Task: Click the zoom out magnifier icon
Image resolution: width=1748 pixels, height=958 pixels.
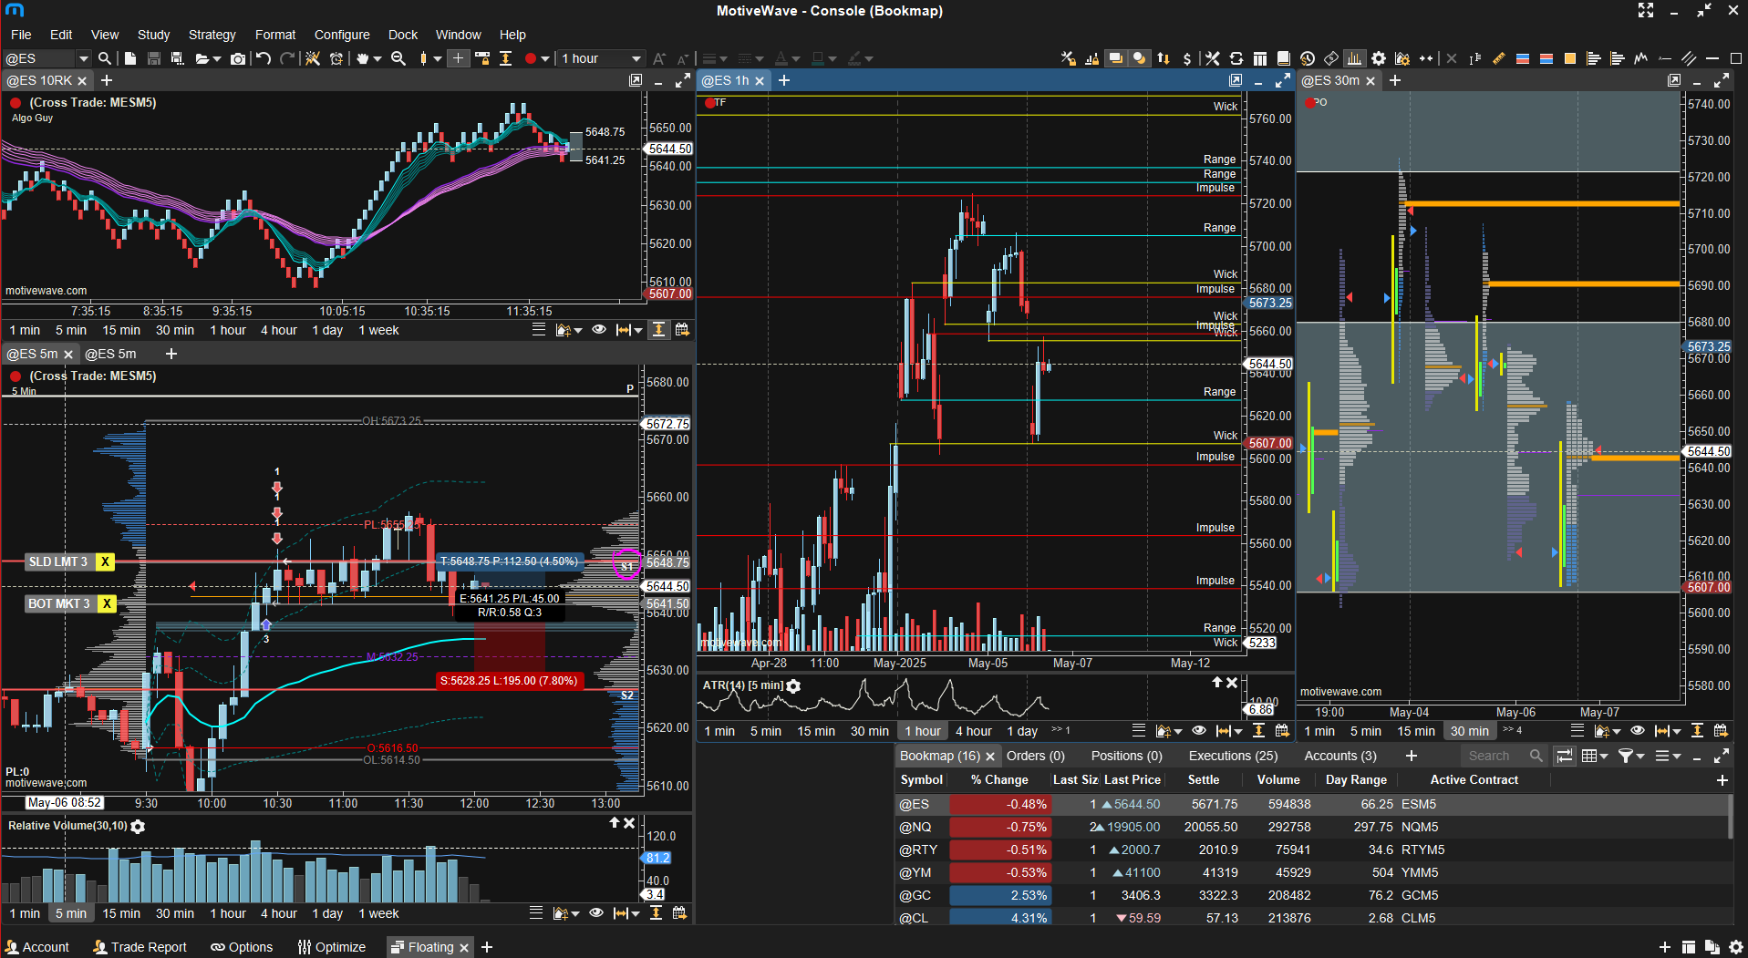Action: coord(398,58)
